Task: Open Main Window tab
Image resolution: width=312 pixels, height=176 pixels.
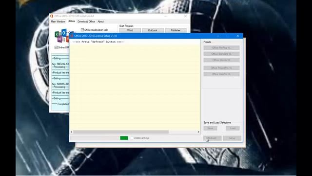Action: click(x=58, y=22)
